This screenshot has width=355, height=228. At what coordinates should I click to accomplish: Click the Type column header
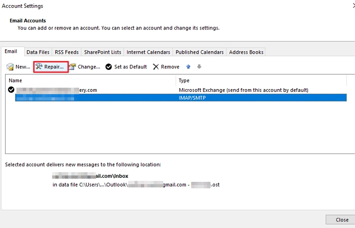pos(261,81)
